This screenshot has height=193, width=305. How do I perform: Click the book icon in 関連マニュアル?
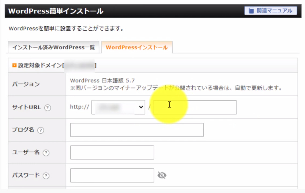point(251,11)
